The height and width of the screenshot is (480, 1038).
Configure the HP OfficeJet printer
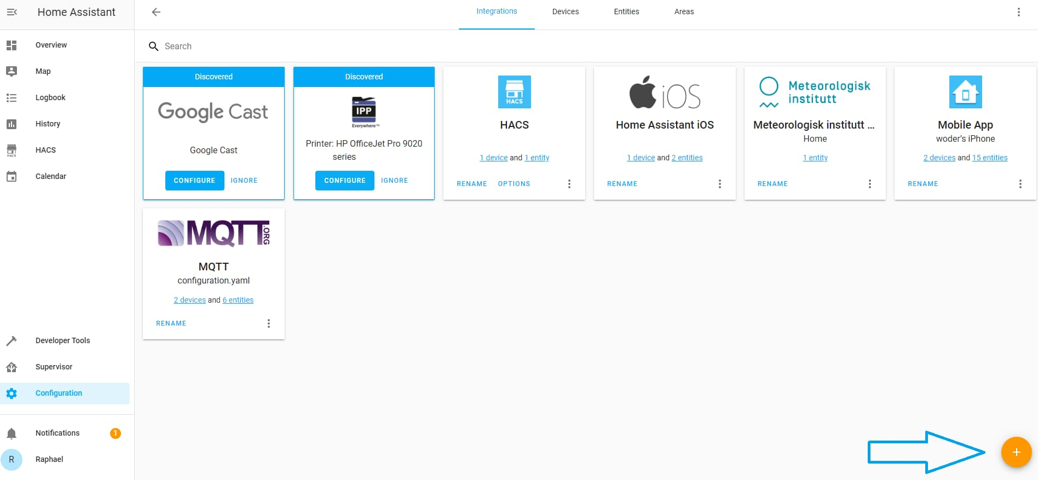(x=345, y=181)
